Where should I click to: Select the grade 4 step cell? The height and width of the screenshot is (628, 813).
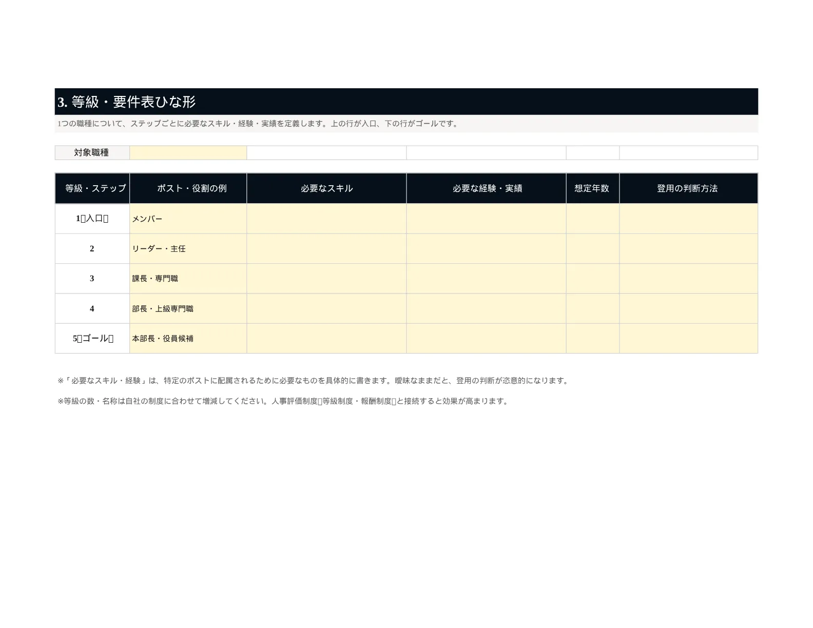(92, 308)
